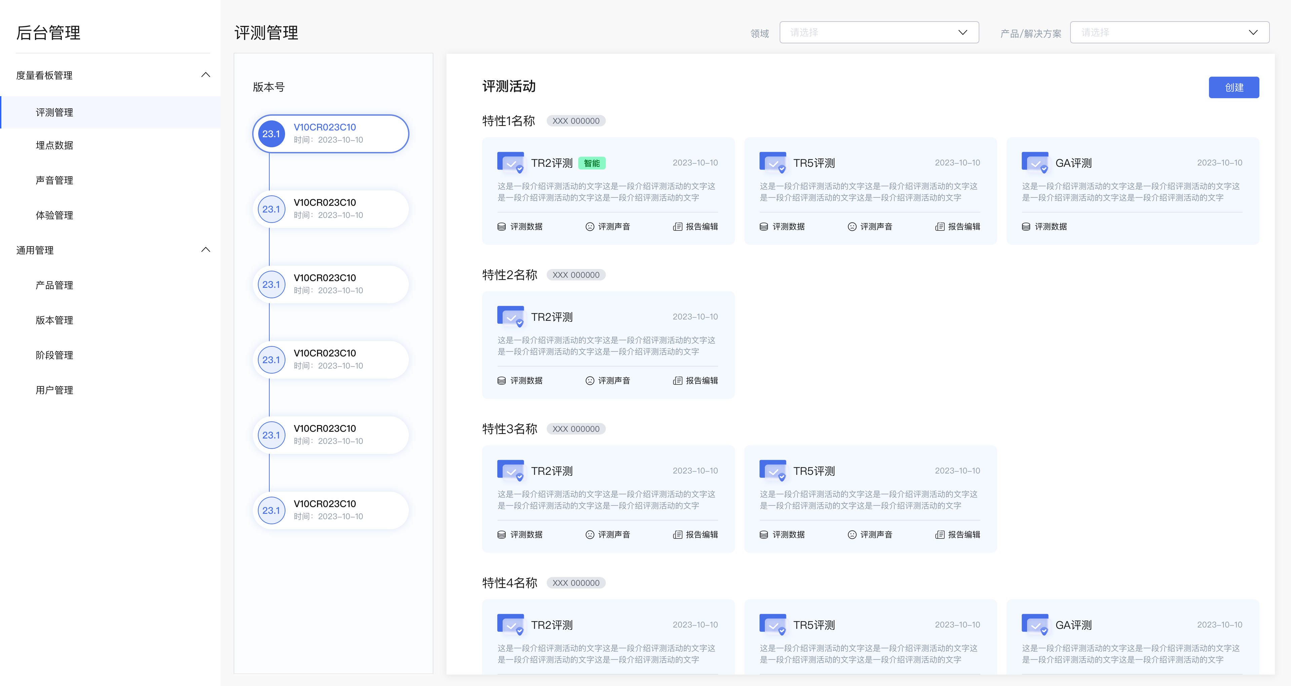Click the XXX 000000 tag beside 特性4名称
The image size is (1291, 686).
[576, 583]
